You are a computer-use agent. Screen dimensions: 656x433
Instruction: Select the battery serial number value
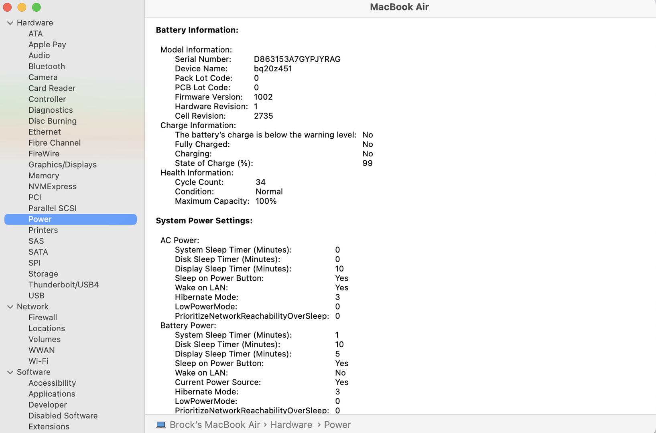tap(297, 59)
